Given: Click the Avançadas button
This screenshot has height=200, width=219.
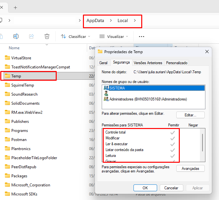Looking at the screenshot, I should coord(190,169).
